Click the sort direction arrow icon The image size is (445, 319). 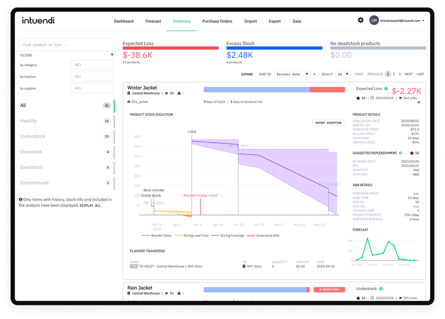point(314,74)
